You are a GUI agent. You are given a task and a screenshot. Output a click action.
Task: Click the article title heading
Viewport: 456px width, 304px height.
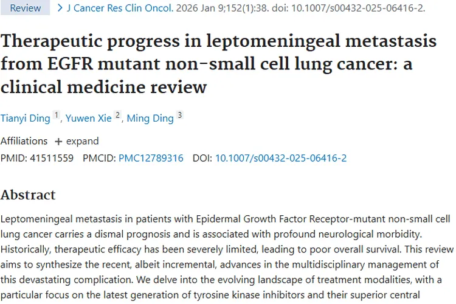(218, 64)
